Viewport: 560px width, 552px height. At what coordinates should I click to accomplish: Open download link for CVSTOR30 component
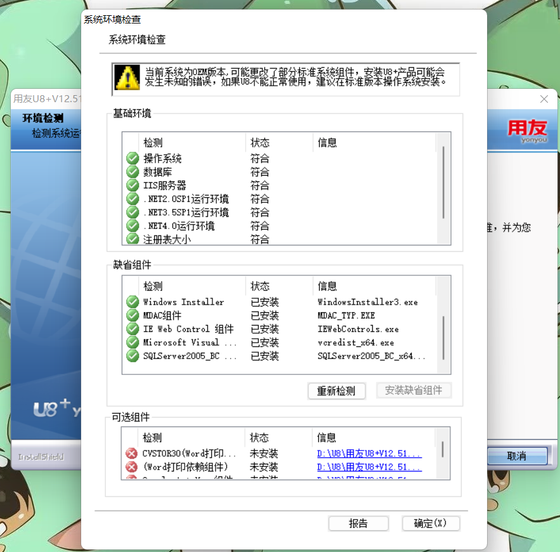tap(369, 454)
